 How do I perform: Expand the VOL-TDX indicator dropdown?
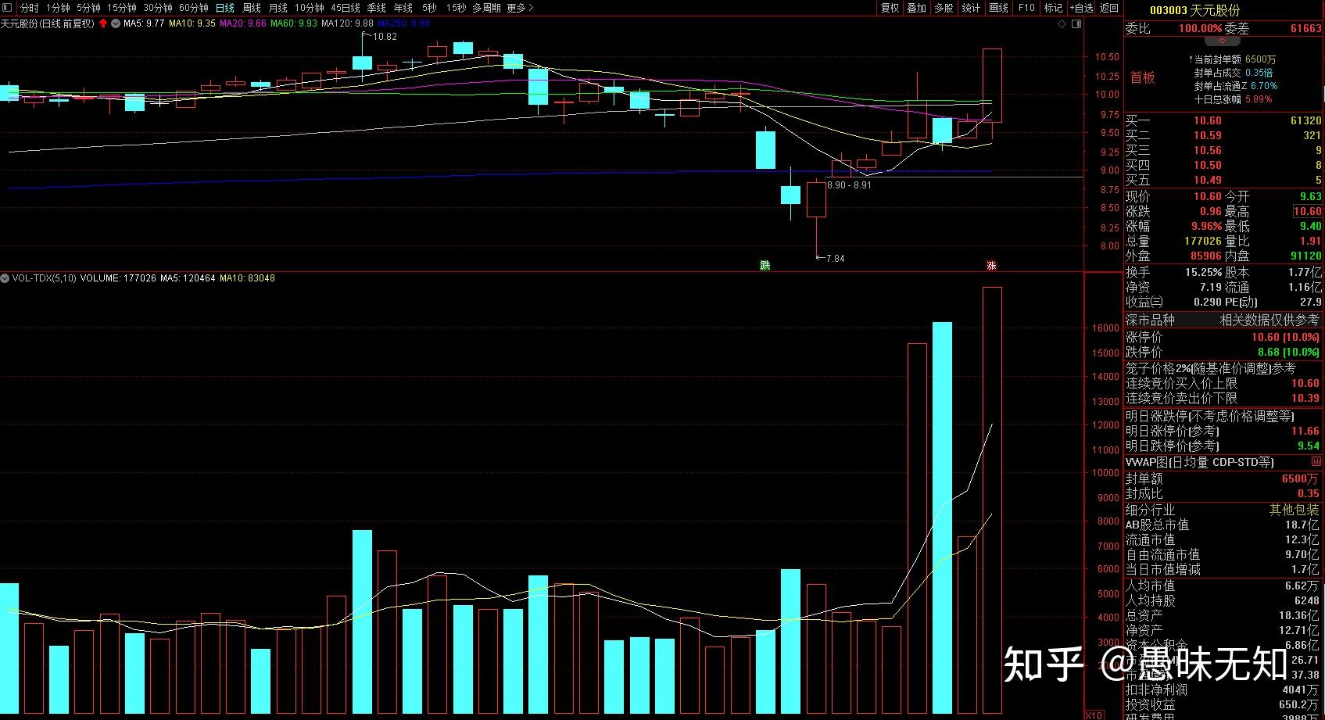click(x=5, y=278)
